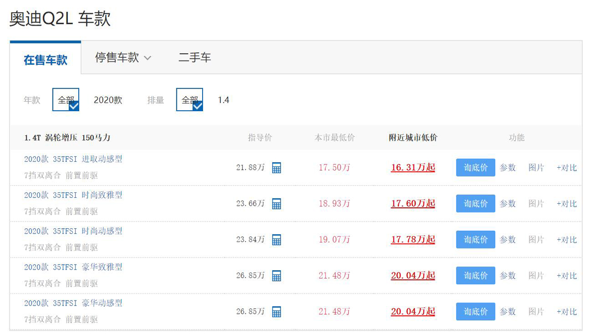The width and height of the screenshot is (590, 335).
Task: Add 豪华致雅型 to +对比 comparison
Action: coord(567,275)
